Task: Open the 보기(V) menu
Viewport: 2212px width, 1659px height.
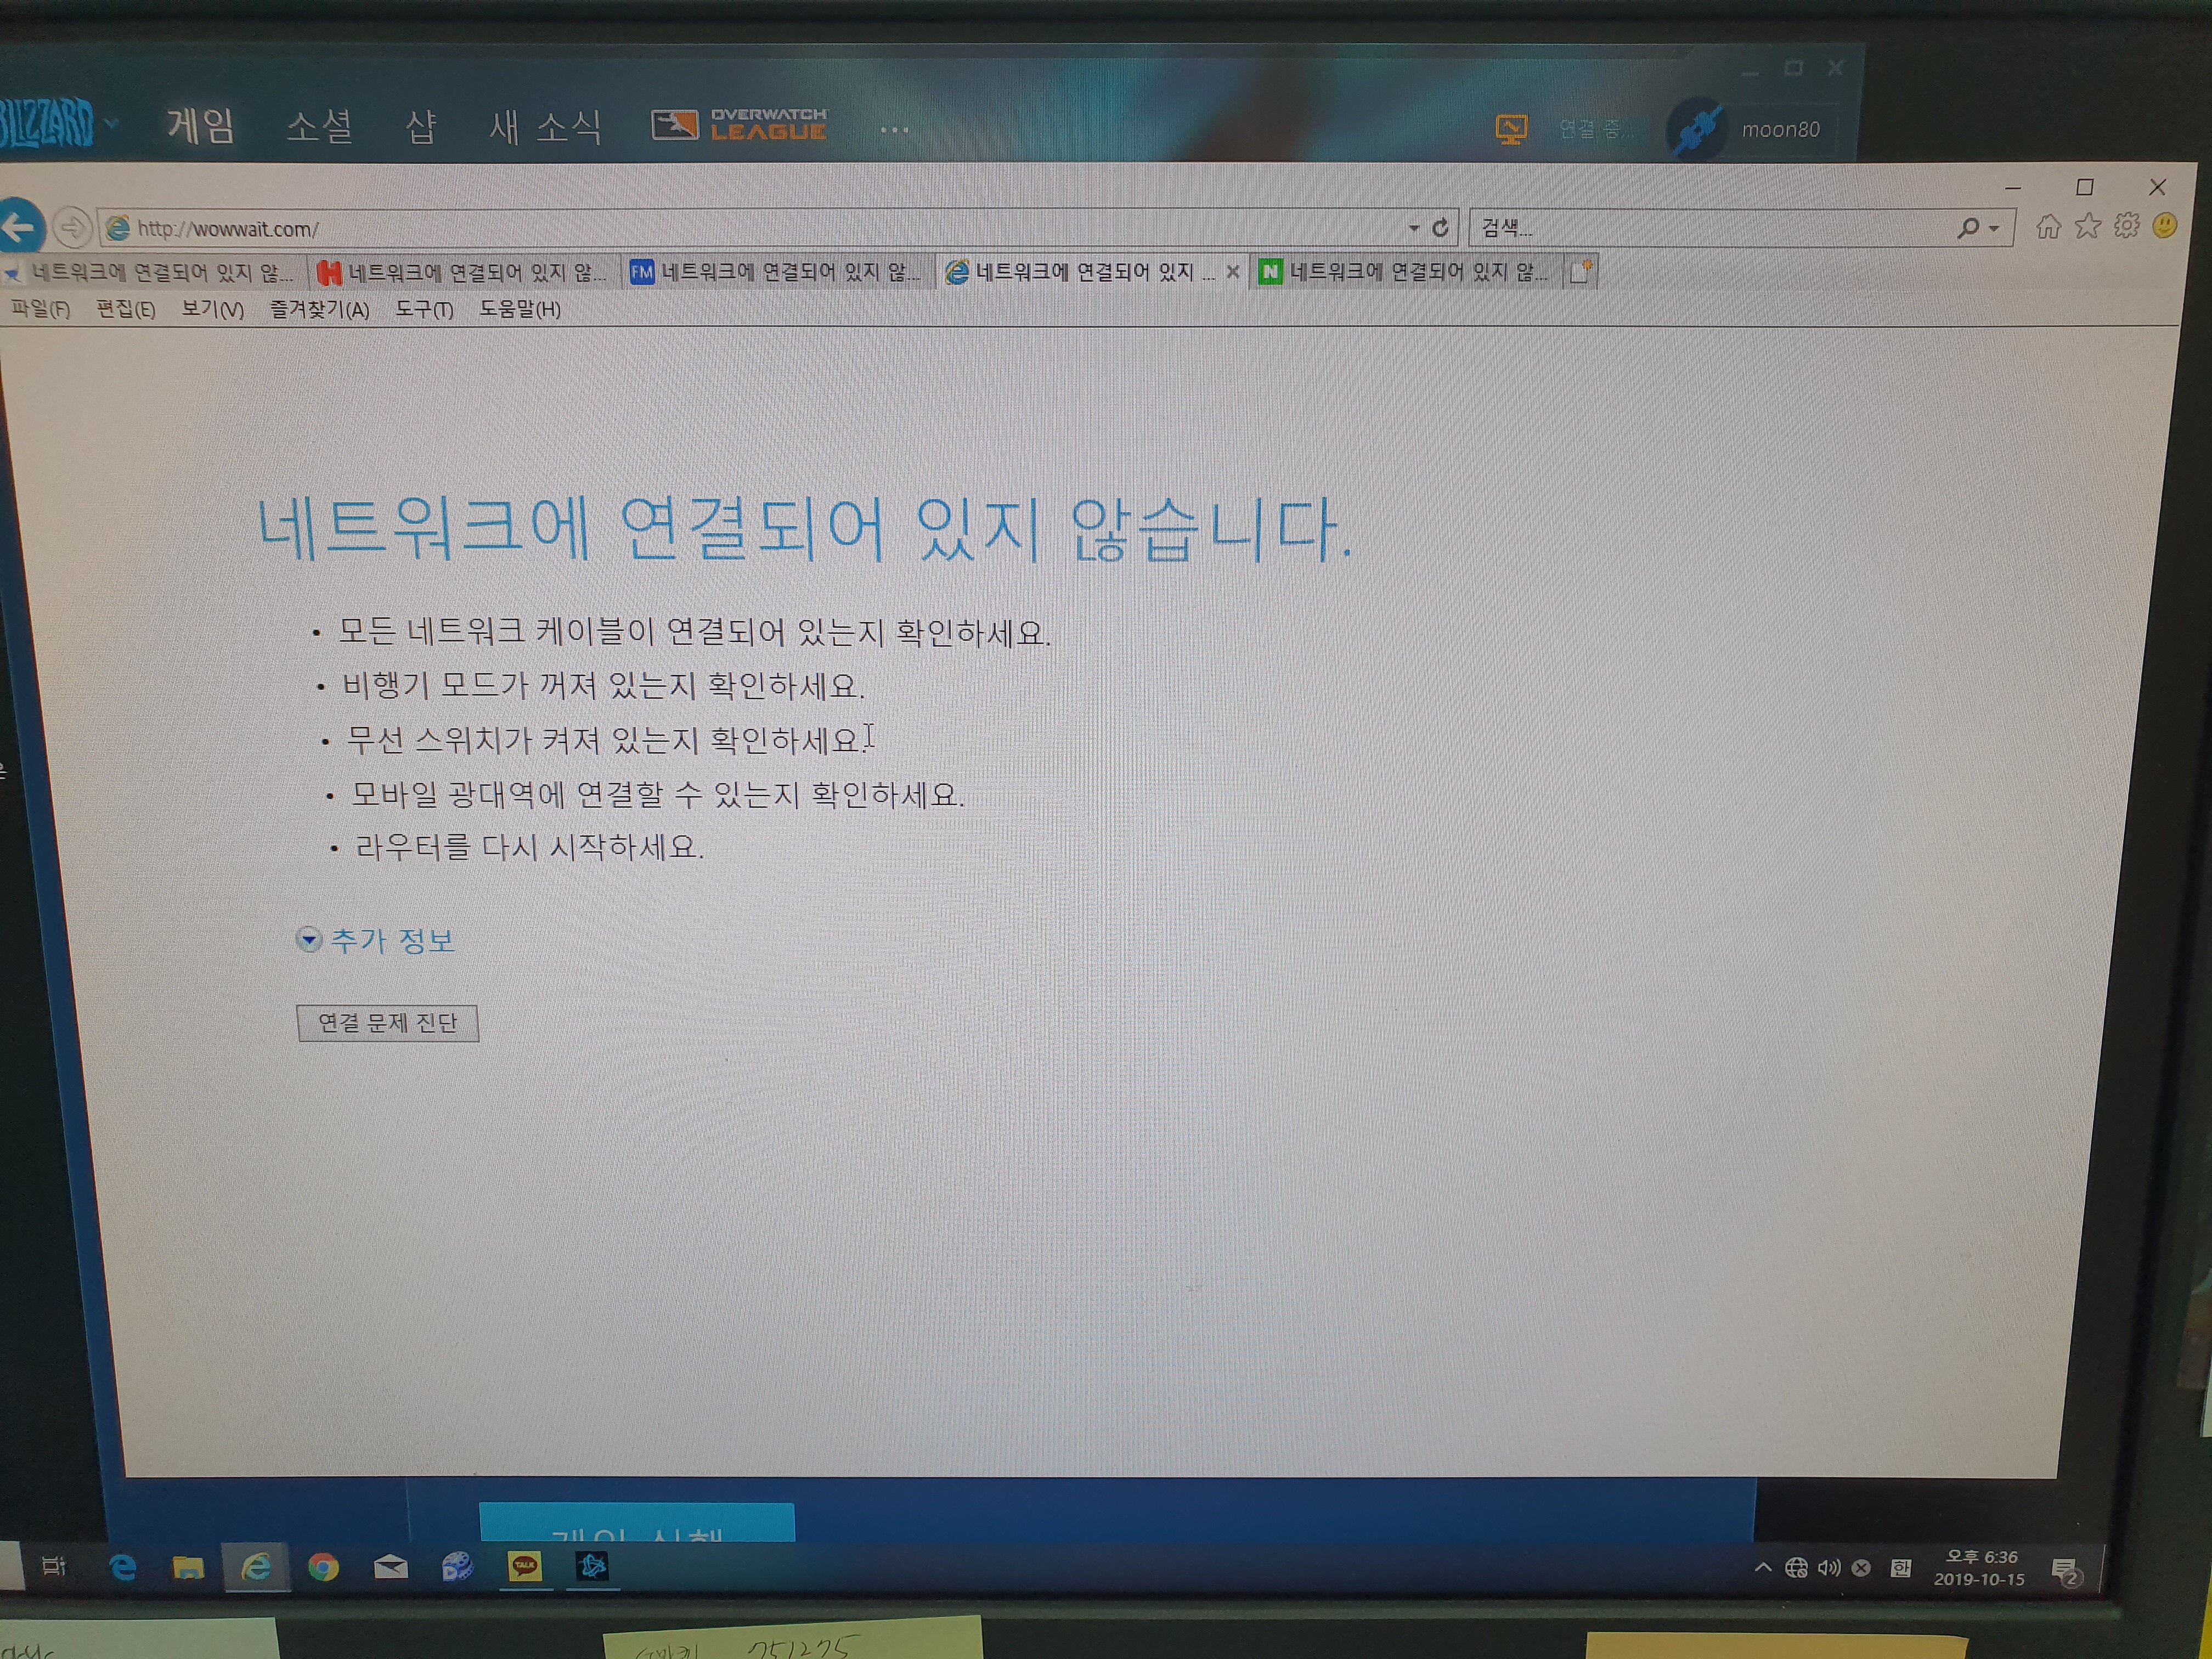Action: [212, 309]
